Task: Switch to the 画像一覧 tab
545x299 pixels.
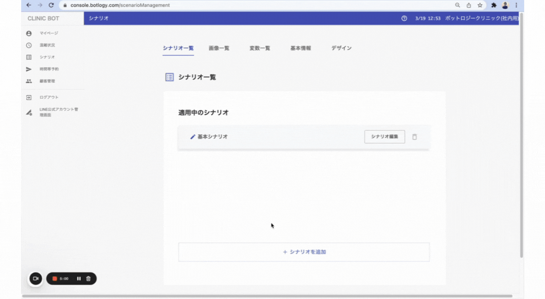Action: (x=219, y=48)
